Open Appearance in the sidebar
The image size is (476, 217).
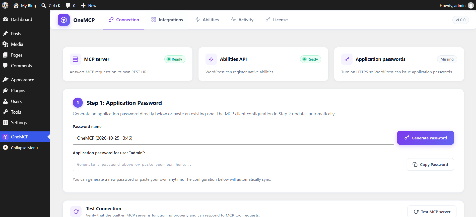[25, 80]
